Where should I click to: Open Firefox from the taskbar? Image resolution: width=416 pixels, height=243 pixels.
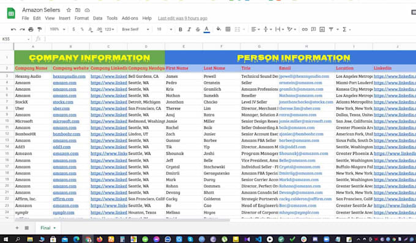(99, 239)
